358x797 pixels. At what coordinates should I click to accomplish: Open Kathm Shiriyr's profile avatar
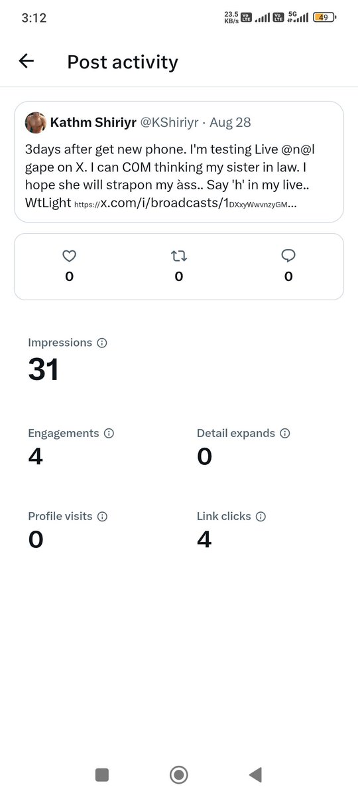pyautogui.click(x=35, y=123)
